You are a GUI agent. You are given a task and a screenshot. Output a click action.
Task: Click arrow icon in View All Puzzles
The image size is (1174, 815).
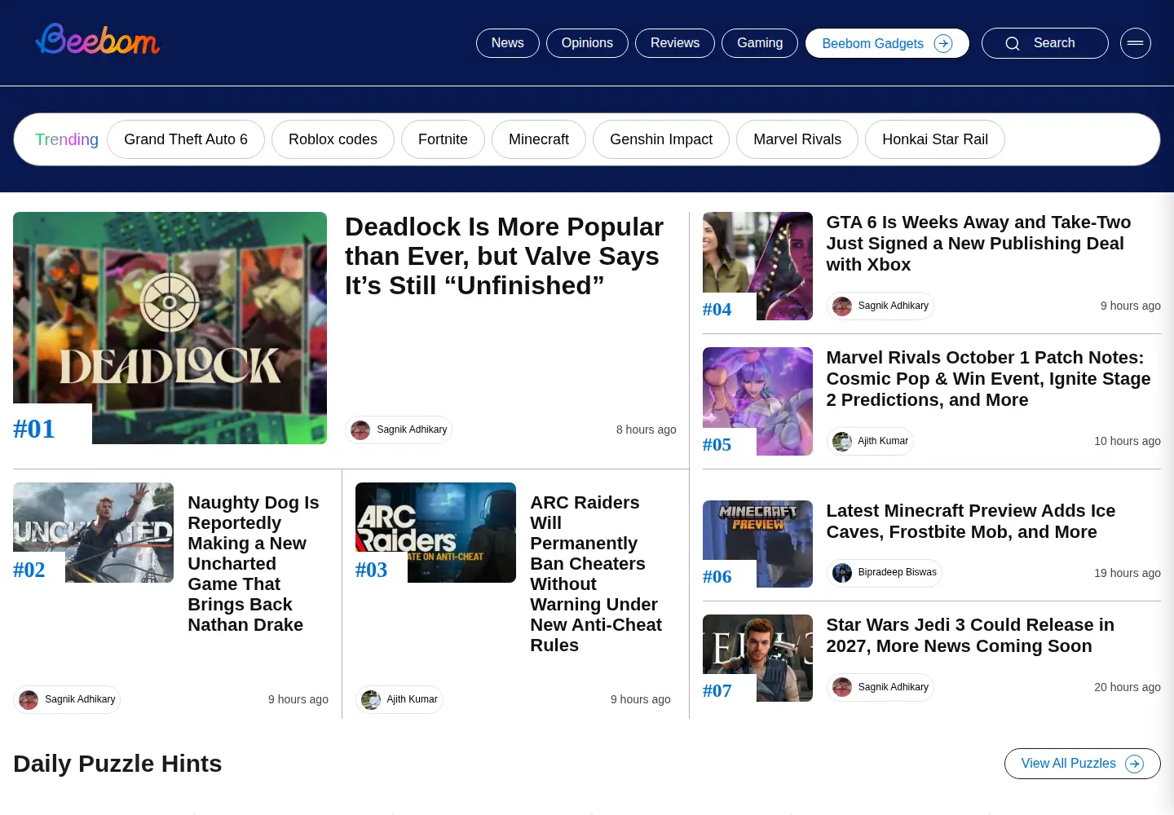1134,764
